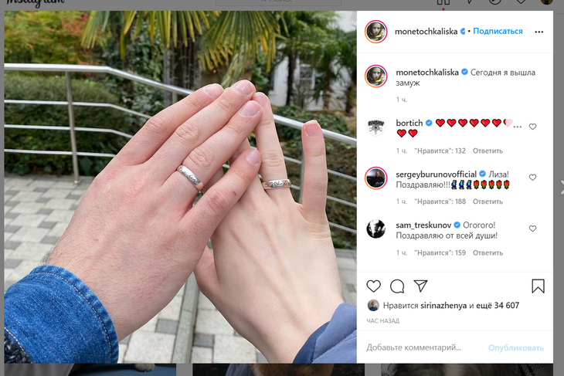Image resolution: width=564 pixels, height=376 pixels.
Task: Expand bortich's truncated comment ellipsis
Action: point(517,127)
